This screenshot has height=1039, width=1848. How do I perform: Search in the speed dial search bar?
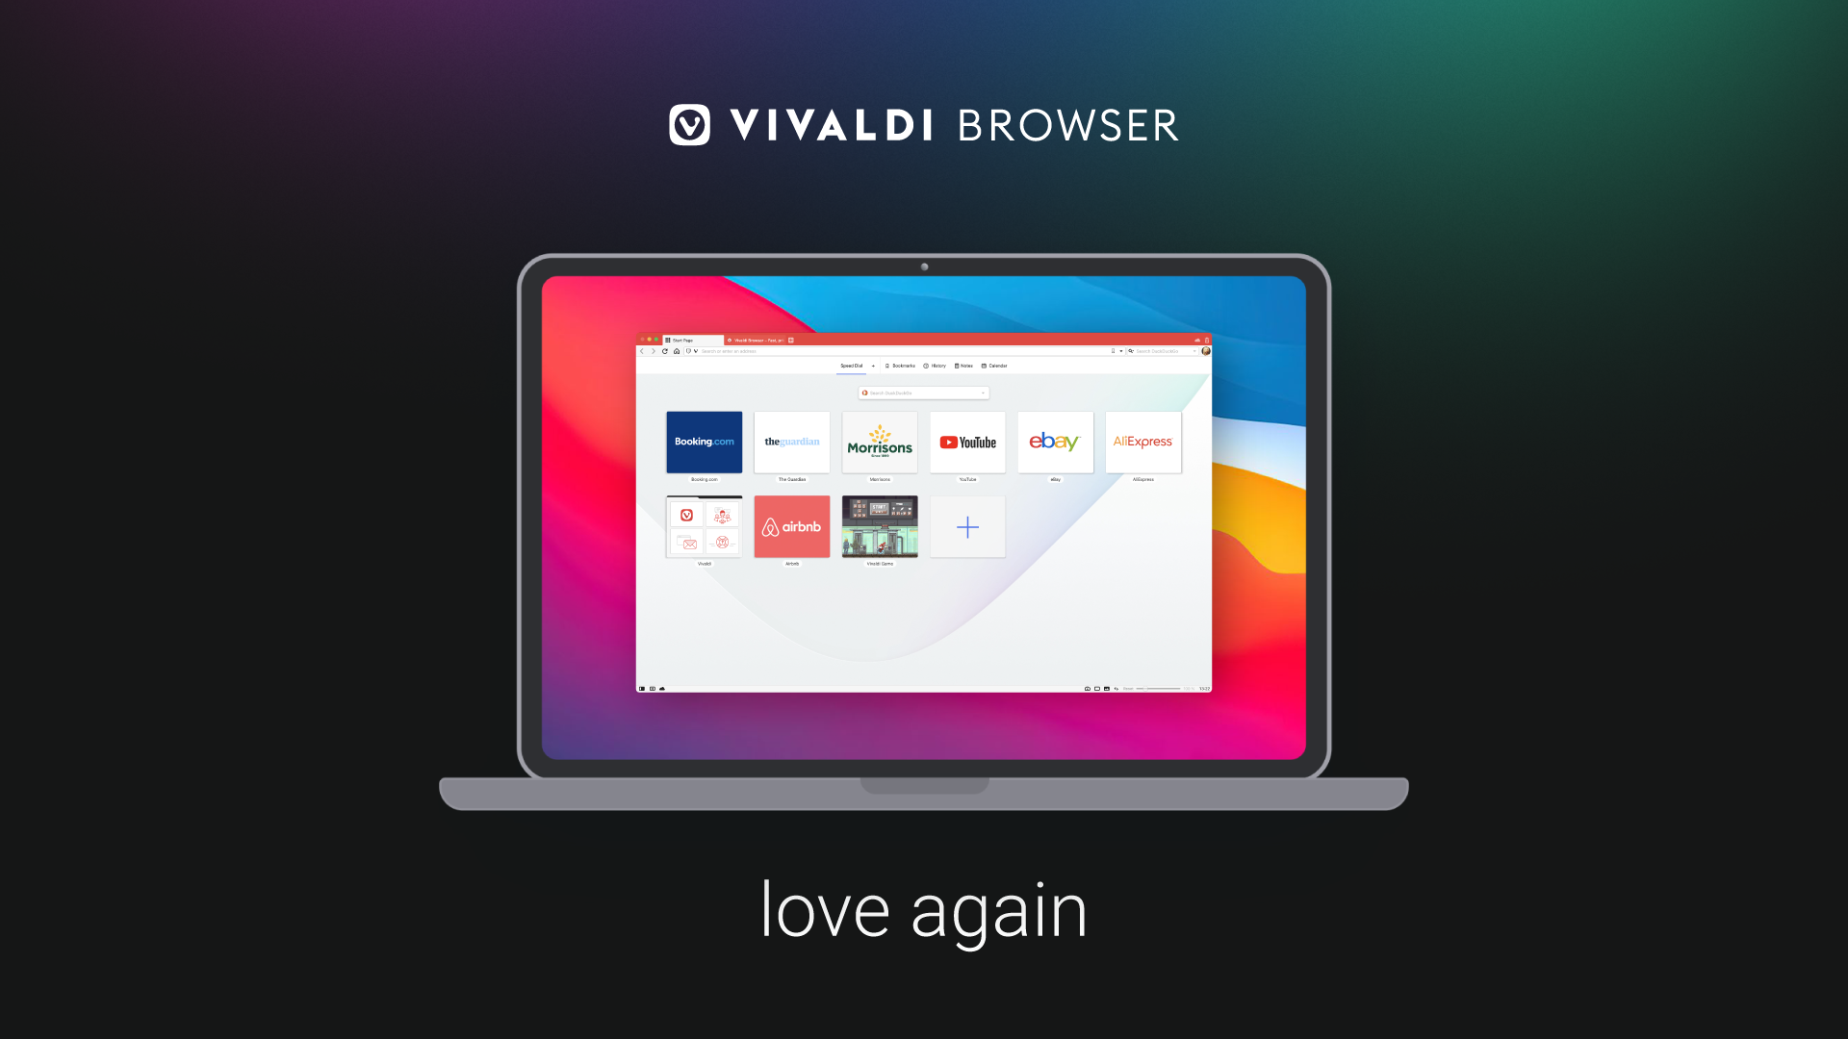pos(923,392)
